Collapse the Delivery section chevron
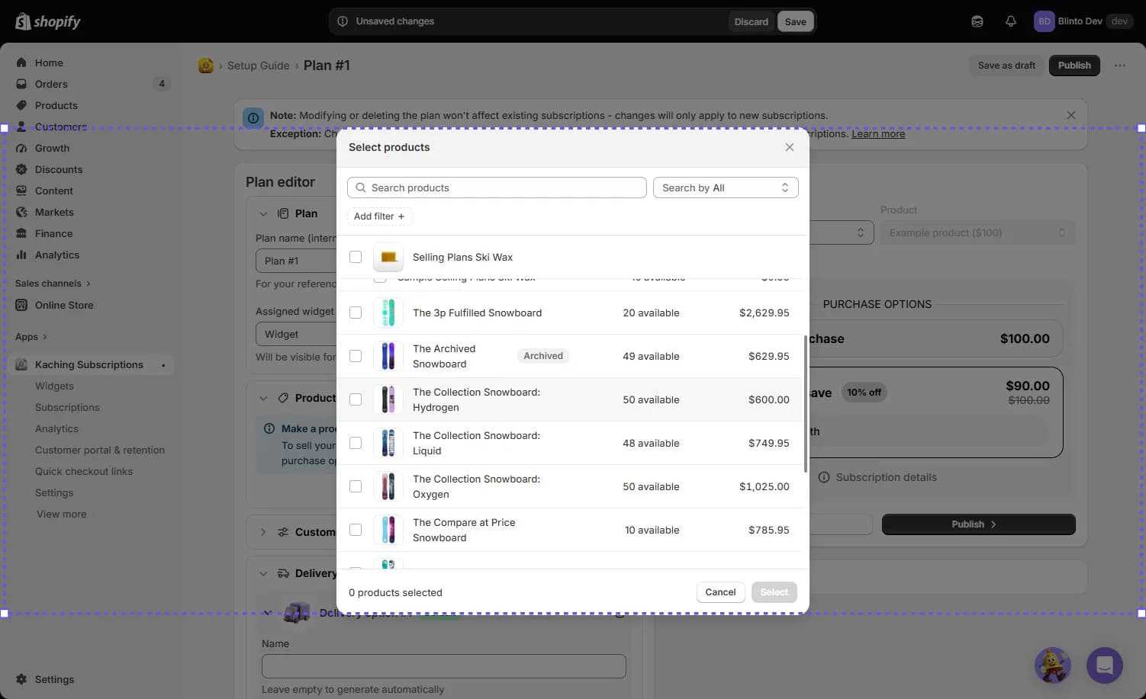The width and height of the screenshot is (1146, 699). [x=263, y=573]
